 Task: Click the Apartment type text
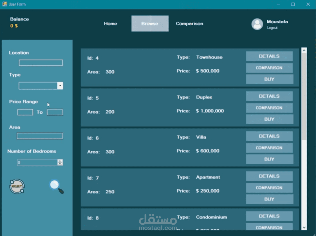pyautogui.click(x=208, y=177)
